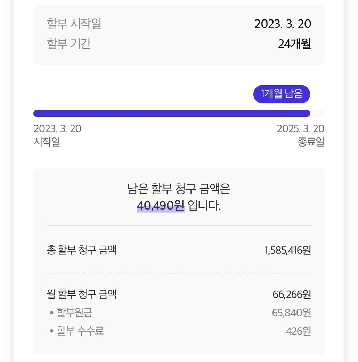Tap the '종료일' caption under progress bar
This screenshot has height=362, width=358.
[311, 142]
